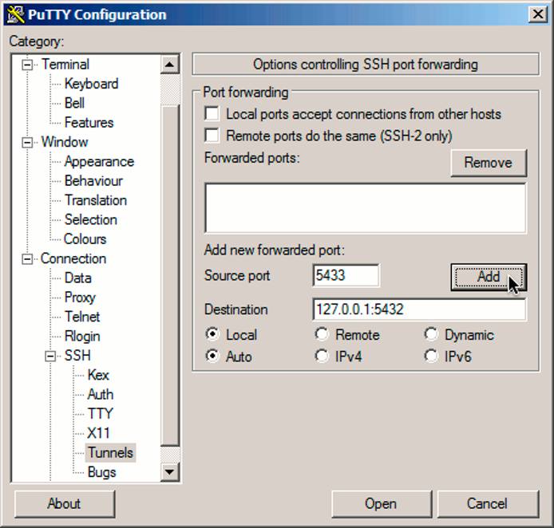Go to the Proxy category
The image size is (554, 528).
[80, 297]
